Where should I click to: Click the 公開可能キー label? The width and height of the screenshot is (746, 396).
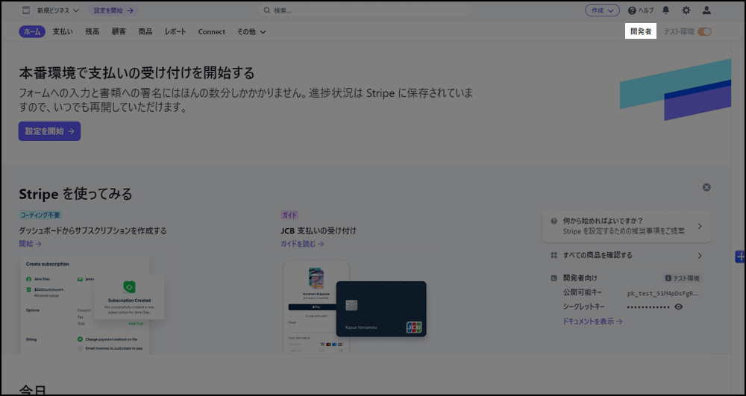click(x=583, y=292)
